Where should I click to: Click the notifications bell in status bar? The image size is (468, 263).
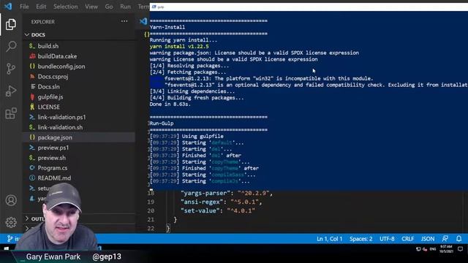[458, 239]
